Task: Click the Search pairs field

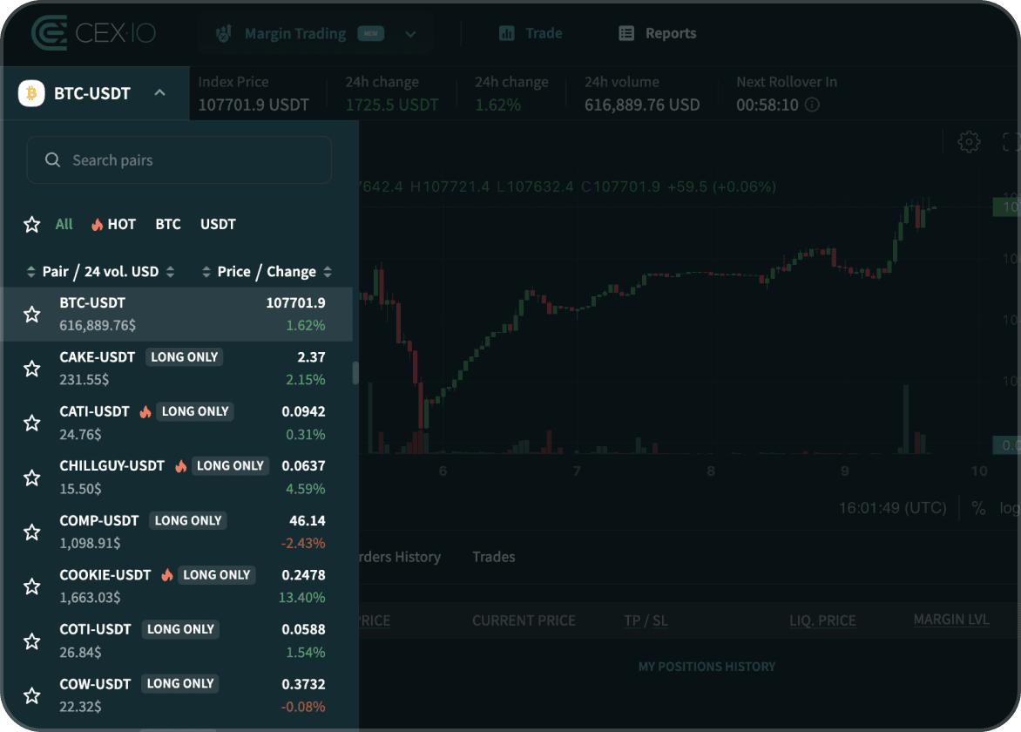Action: click(179, 159)
